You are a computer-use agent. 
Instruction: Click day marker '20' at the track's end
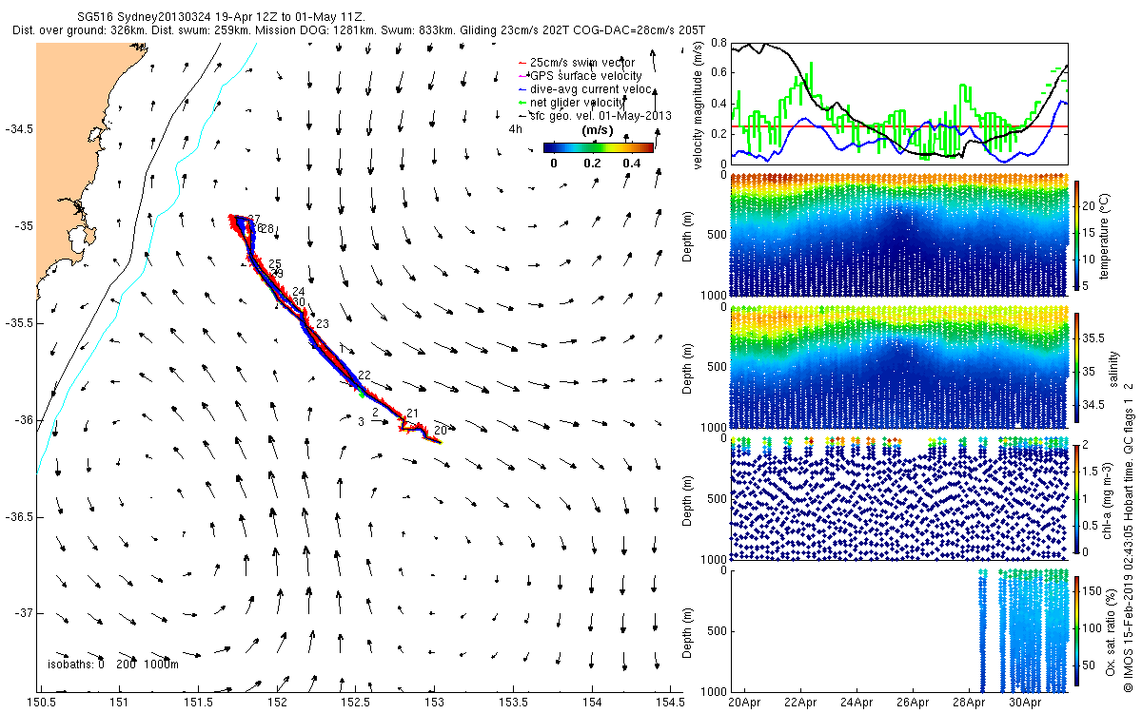[x=441, y=431]
